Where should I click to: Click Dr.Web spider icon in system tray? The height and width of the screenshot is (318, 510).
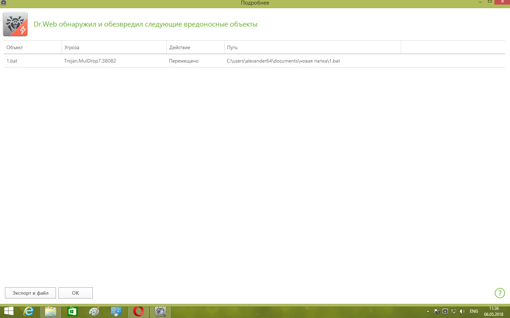point(445,311)
